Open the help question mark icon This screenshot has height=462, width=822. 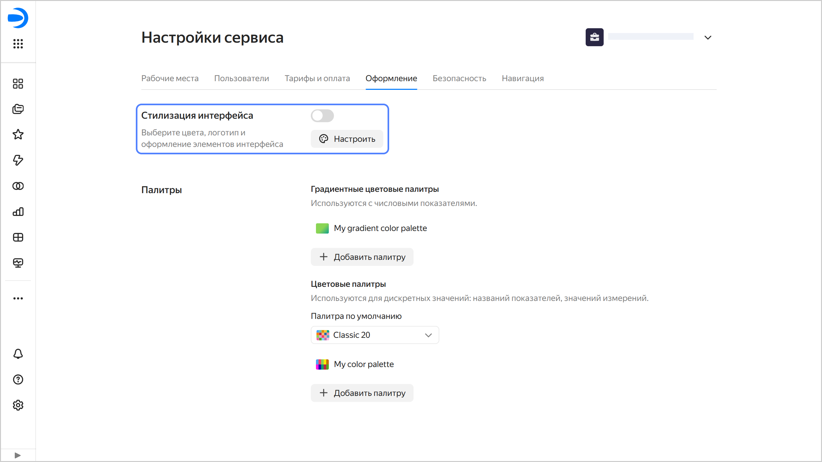pyautogui.click(x=18, y=380)
